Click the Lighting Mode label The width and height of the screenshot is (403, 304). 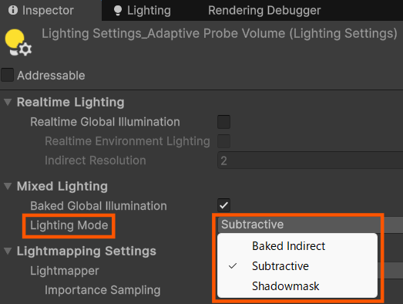click(69, 225)
